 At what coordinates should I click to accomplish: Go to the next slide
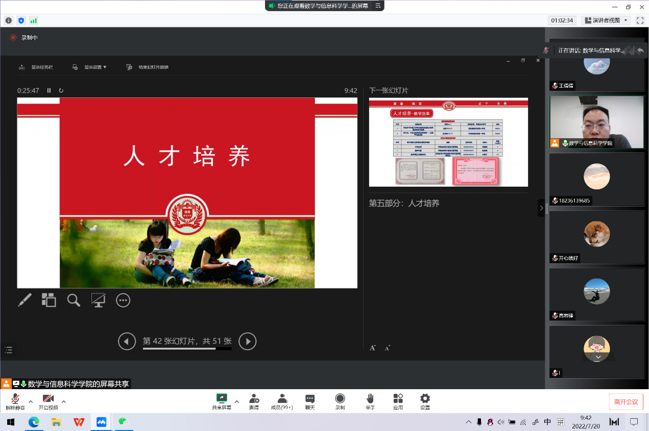pyautogui.click(x=248, y=341)
